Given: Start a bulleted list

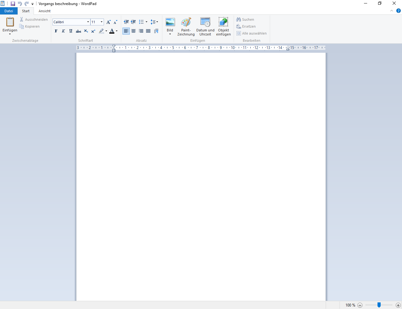Looking at the screenshot, I should [x=141, y=22].
